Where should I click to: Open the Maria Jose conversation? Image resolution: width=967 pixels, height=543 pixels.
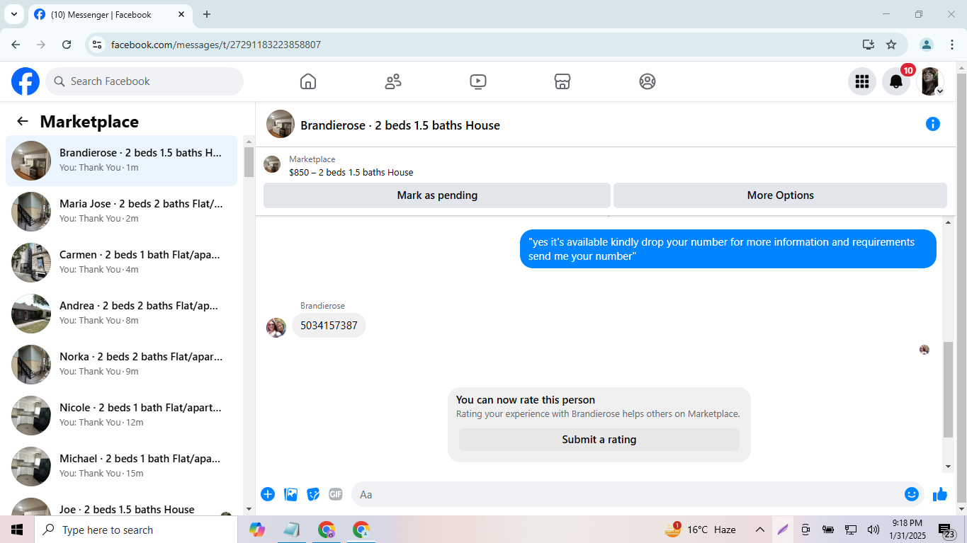tap(121, 212)
